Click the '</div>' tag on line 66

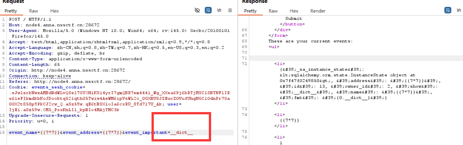point(282,30)
